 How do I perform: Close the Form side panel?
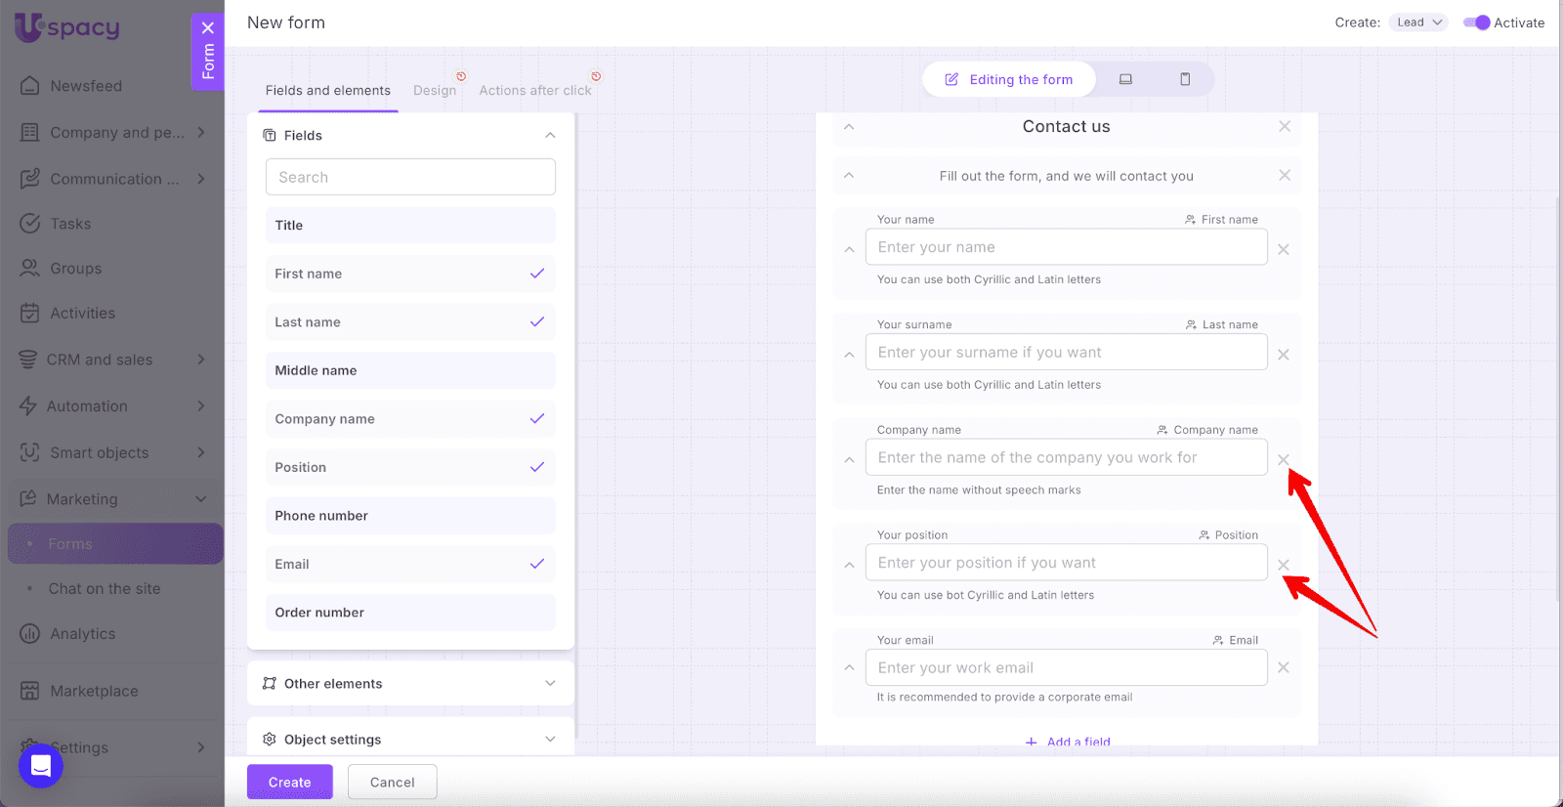208,28
